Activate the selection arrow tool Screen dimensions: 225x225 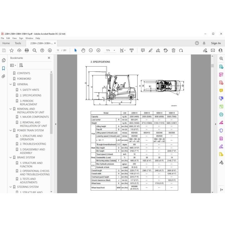point(76,50)
